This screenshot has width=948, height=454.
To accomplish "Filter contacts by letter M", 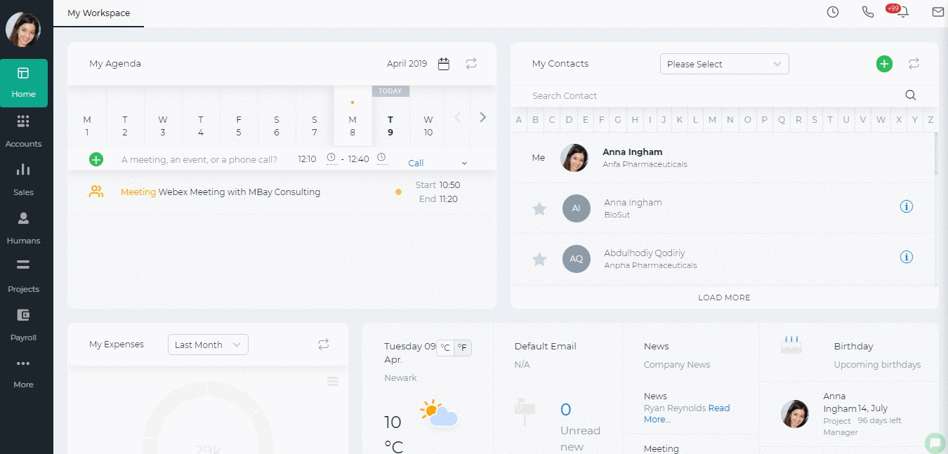I will [x=712, y=120].
